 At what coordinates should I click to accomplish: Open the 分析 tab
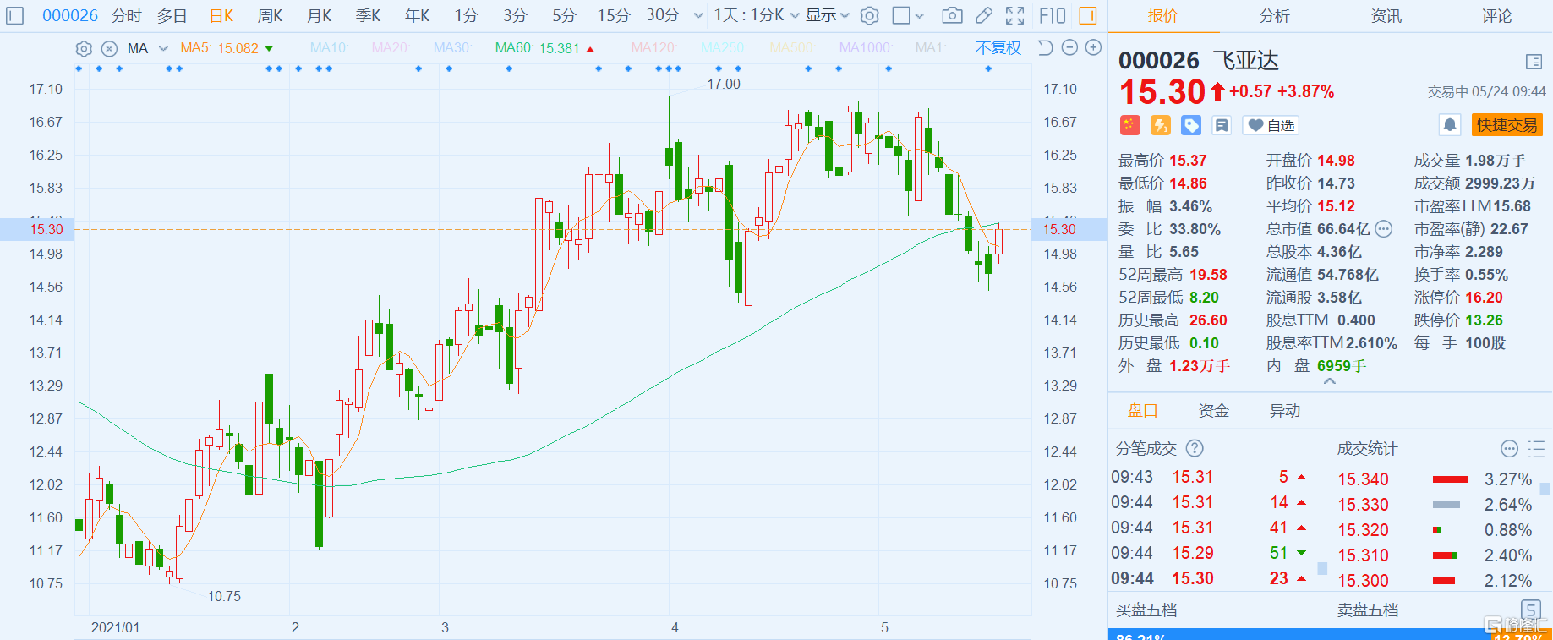[x=1274, y=16]
